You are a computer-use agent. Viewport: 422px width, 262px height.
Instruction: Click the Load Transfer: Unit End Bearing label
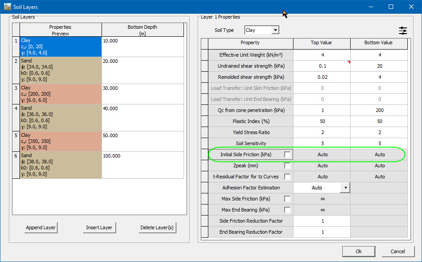tap(251, 99)
